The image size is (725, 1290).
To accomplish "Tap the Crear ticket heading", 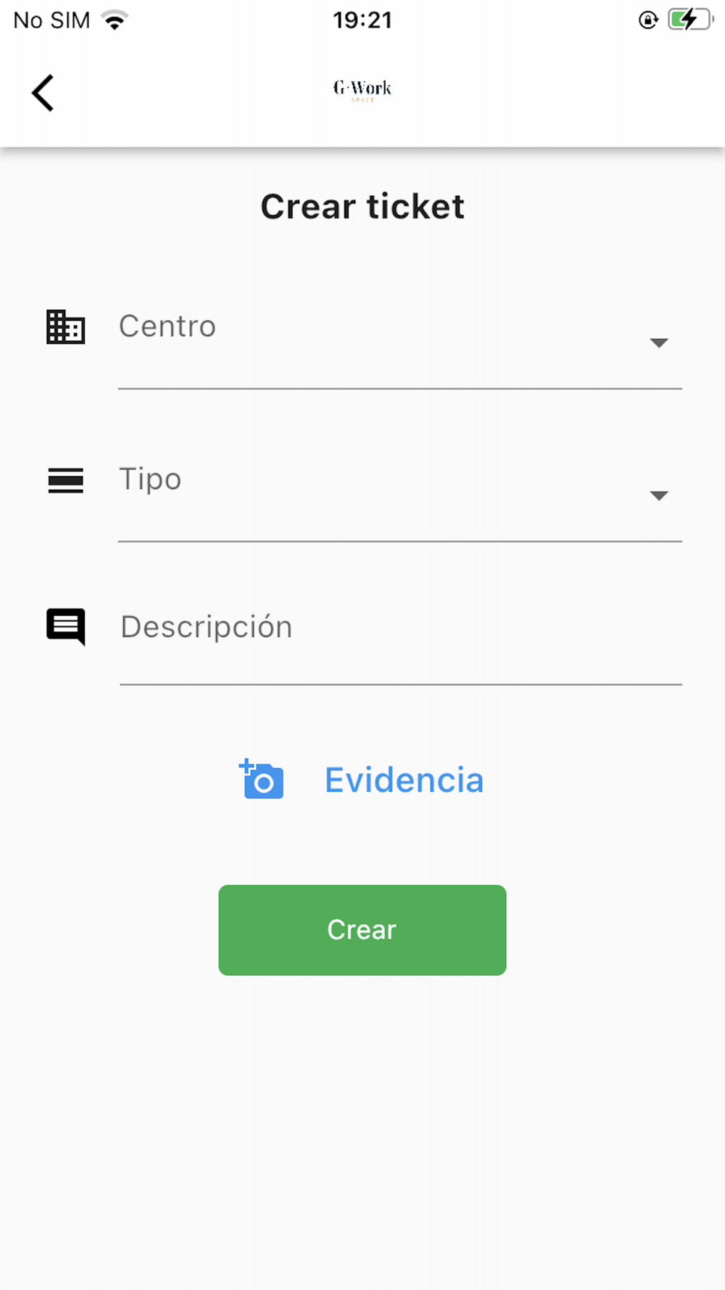I will click(x=362, y=207).
